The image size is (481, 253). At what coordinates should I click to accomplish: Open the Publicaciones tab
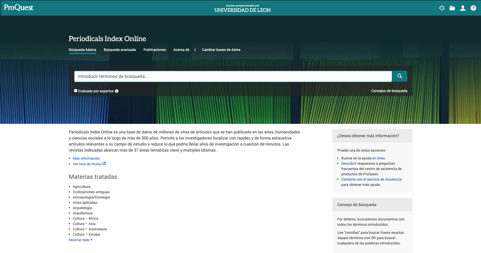[155, 50]
